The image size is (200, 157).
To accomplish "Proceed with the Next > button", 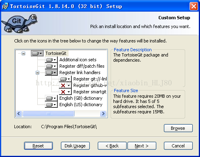I will (142, 146).
